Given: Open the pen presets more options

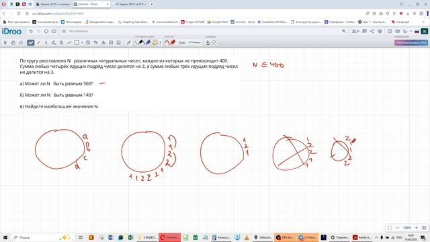Looking at the screenshot, I should click(160, 42).
